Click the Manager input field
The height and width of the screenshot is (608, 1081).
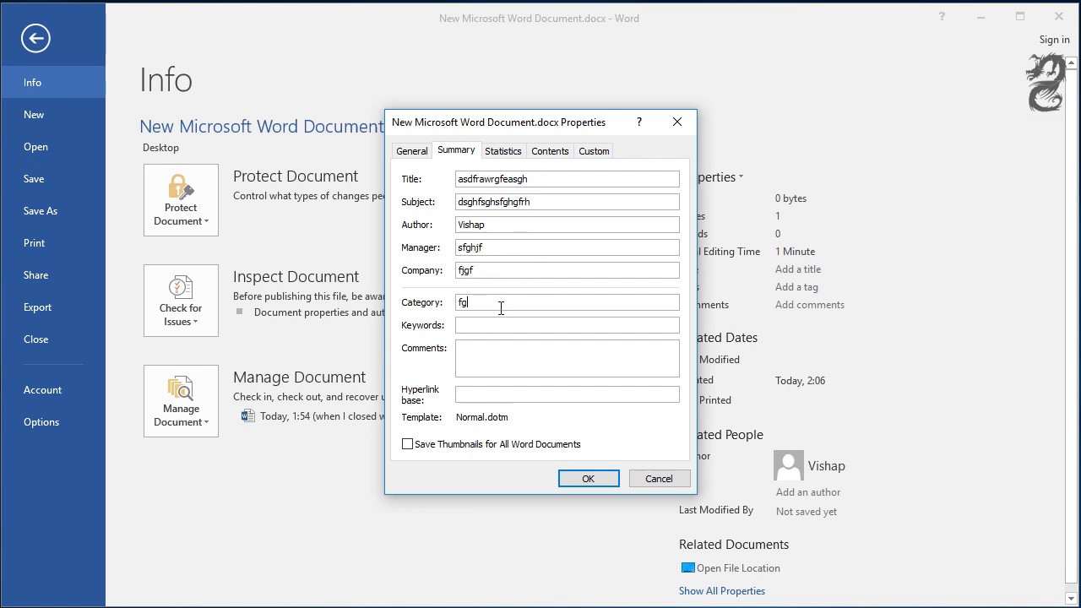tap(567, 247)
